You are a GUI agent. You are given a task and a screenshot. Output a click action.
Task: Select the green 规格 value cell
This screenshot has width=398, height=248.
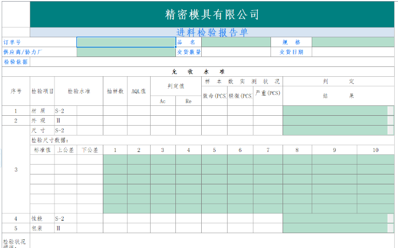click(353, 42)
